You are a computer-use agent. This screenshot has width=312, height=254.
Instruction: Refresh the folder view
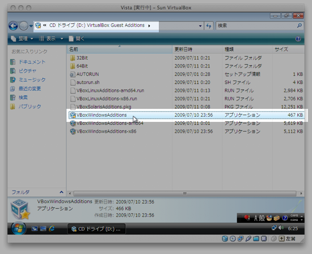tap(209, 26)
